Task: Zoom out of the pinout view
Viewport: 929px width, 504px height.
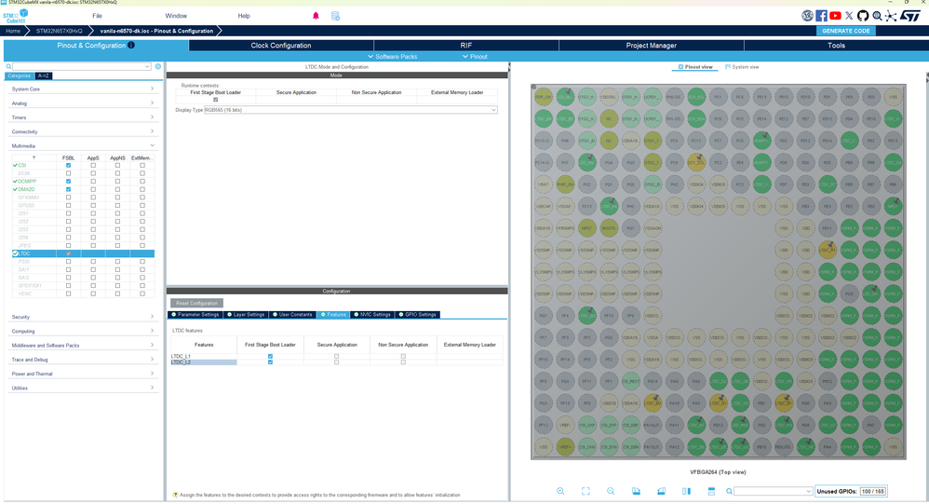Action: click(x=611, y=491)
